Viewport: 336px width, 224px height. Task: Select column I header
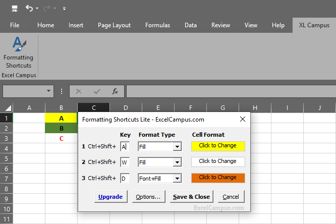(x=287, y=108)
